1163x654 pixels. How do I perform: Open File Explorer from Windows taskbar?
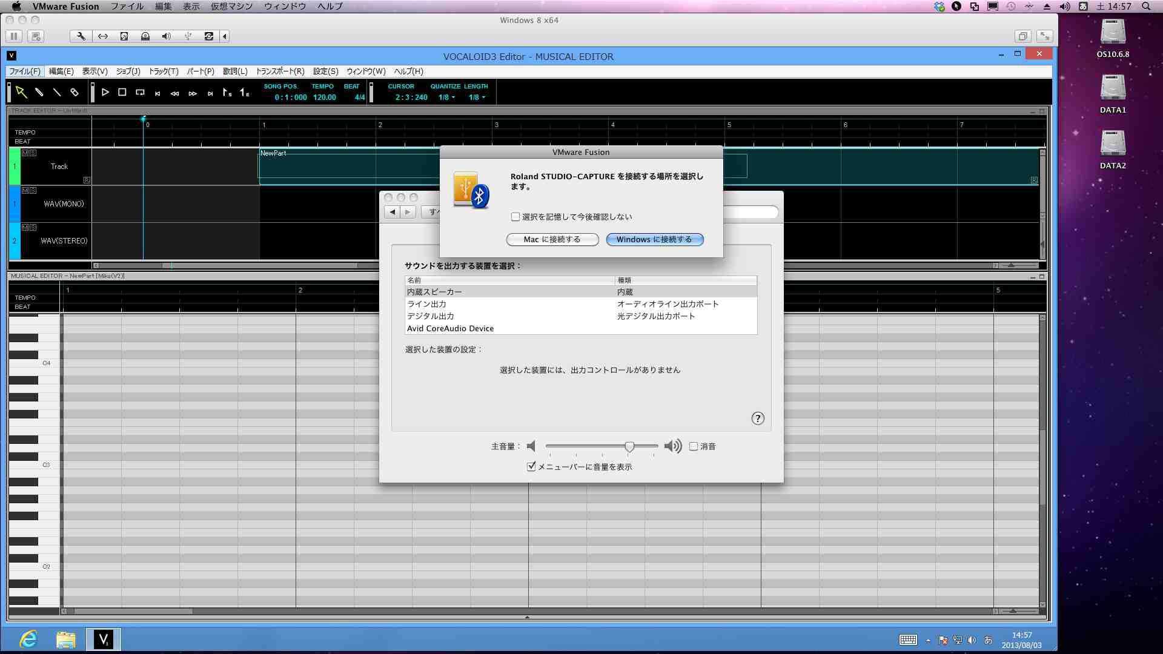point(66,639)
